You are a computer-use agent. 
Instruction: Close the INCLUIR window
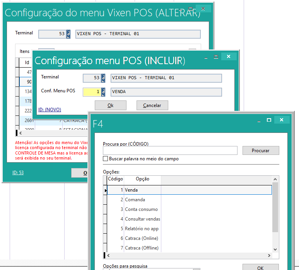229,56
